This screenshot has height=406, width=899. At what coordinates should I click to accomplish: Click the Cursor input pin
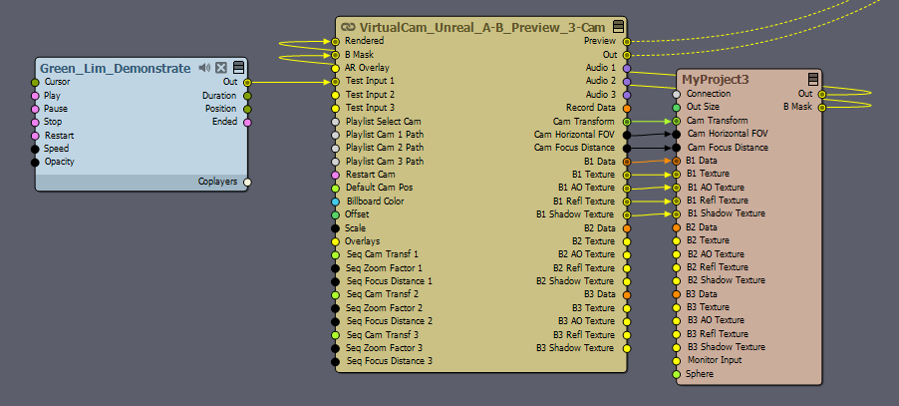tap(35, 83)
